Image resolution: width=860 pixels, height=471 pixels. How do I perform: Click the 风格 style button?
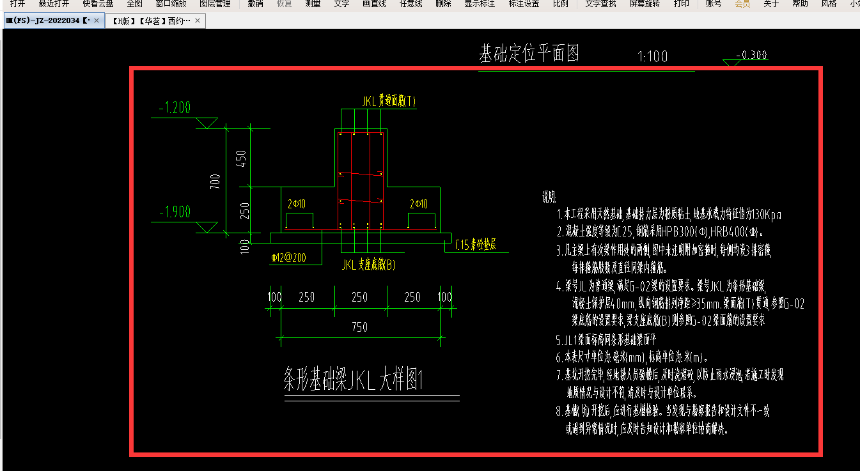[x=829, y=4]
